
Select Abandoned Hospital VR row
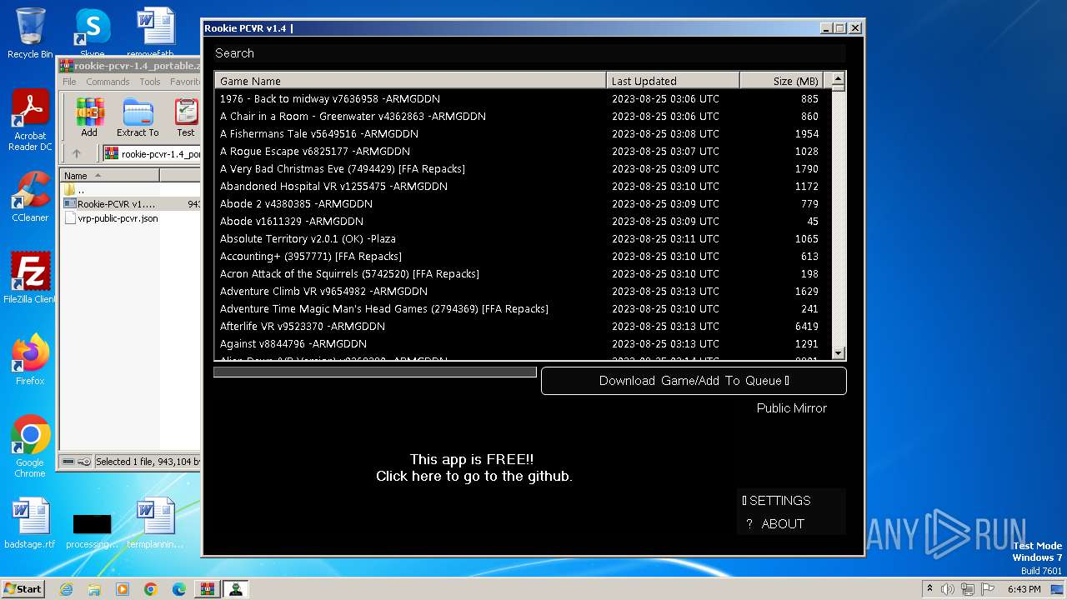pos(523,186)
